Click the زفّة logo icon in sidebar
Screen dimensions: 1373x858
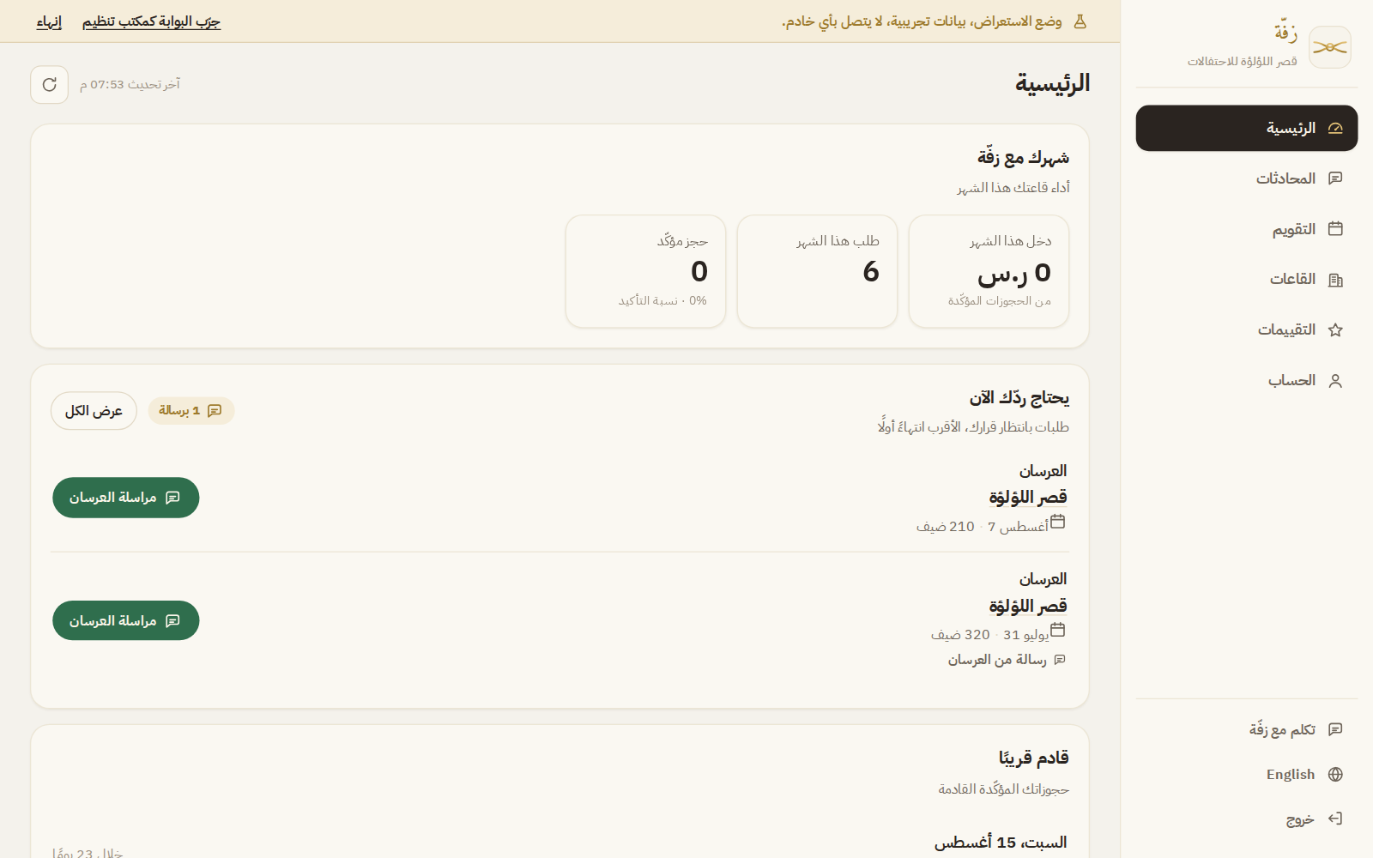[1329, 47]
